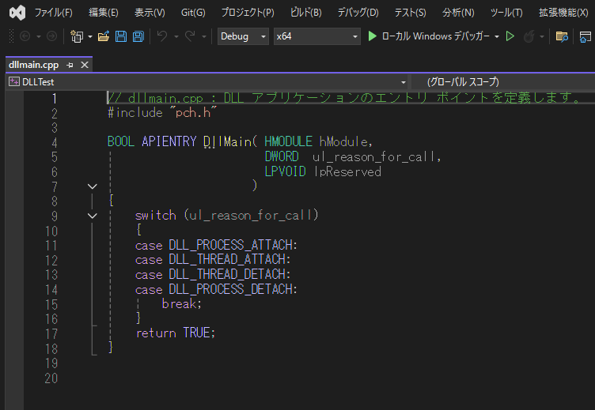
Task: Click the Find in Files toolbar icon
Action: click(562, 36)
